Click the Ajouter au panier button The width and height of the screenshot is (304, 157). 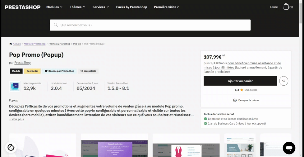(240, 81)
